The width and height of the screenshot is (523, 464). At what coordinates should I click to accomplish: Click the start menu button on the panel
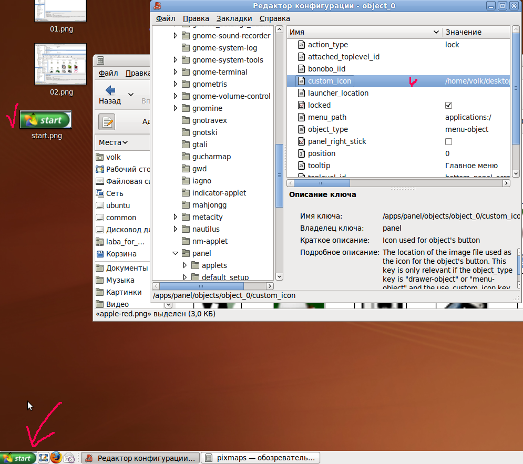tap(18, 458)
